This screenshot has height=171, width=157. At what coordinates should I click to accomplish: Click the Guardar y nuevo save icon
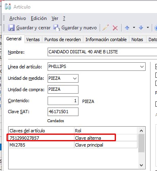(x=56, y=28)
